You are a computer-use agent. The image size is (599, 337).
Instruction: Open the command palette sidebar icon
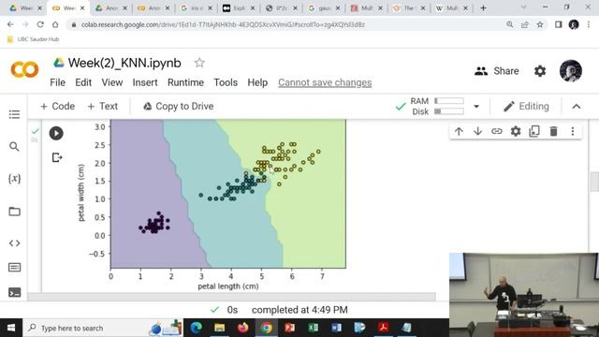coord(15,268)
